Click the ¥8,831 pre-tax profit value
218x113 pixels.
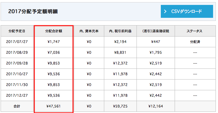120,53
